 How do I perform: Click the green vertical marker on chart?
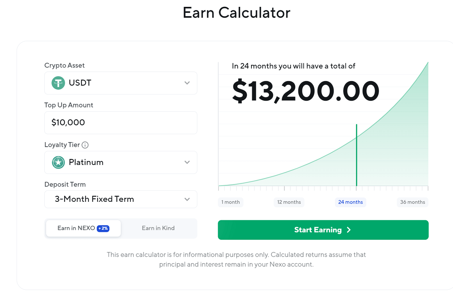pos(357,155)
